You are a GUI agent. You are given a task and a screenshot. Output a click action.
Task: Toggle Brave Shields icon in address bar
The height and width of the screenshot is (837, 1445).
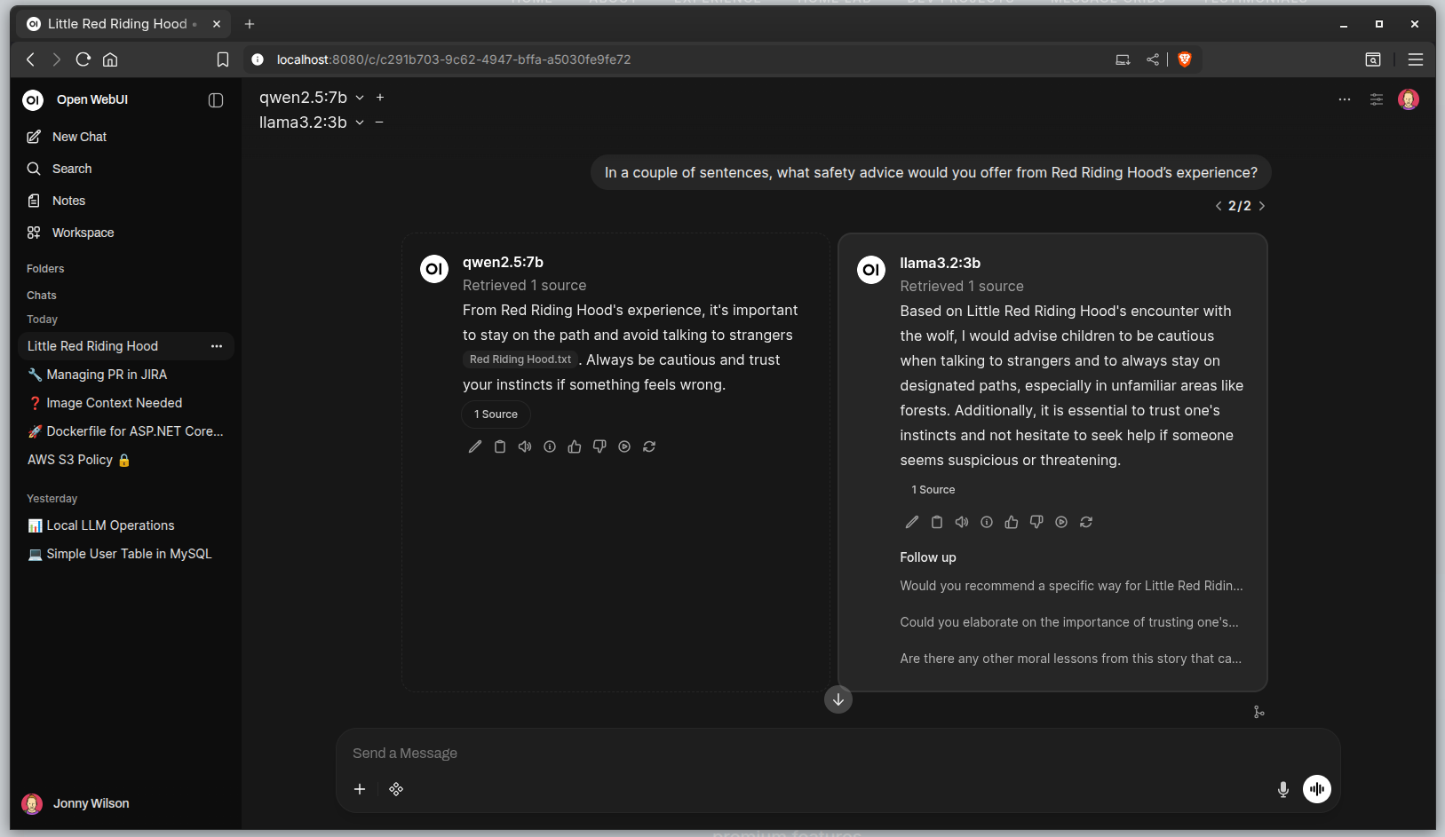pos(1185,59)
